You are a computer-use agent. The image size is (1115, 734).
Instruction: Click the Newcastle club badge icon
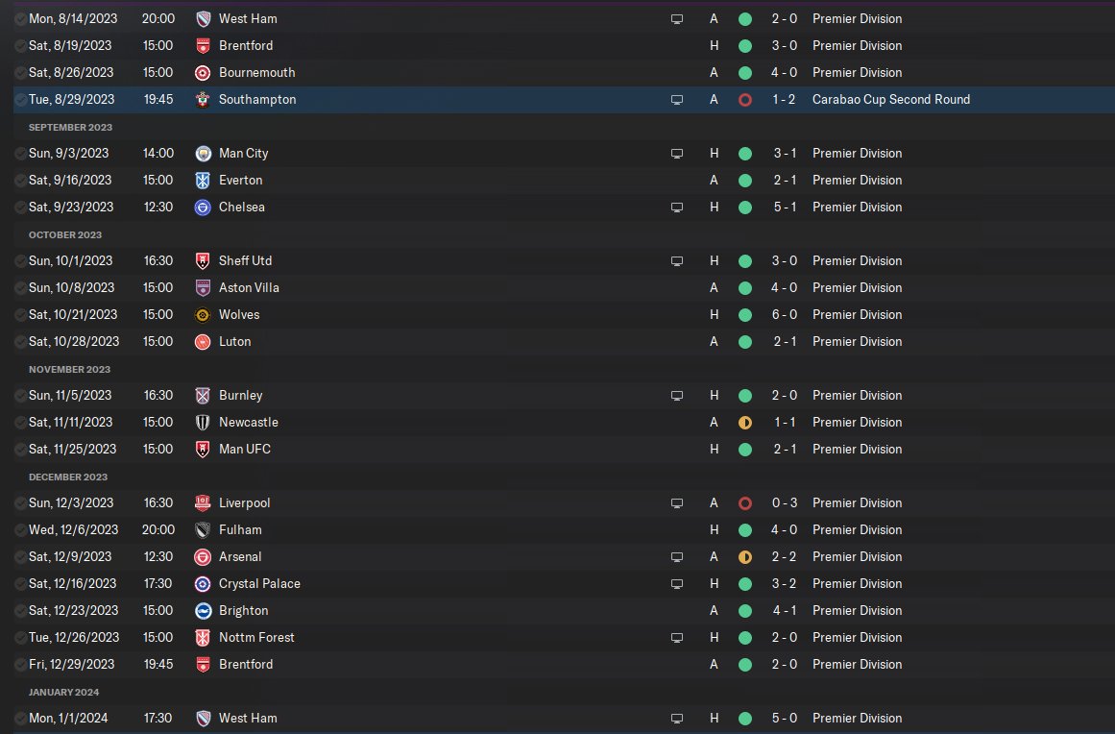[203, 422]
